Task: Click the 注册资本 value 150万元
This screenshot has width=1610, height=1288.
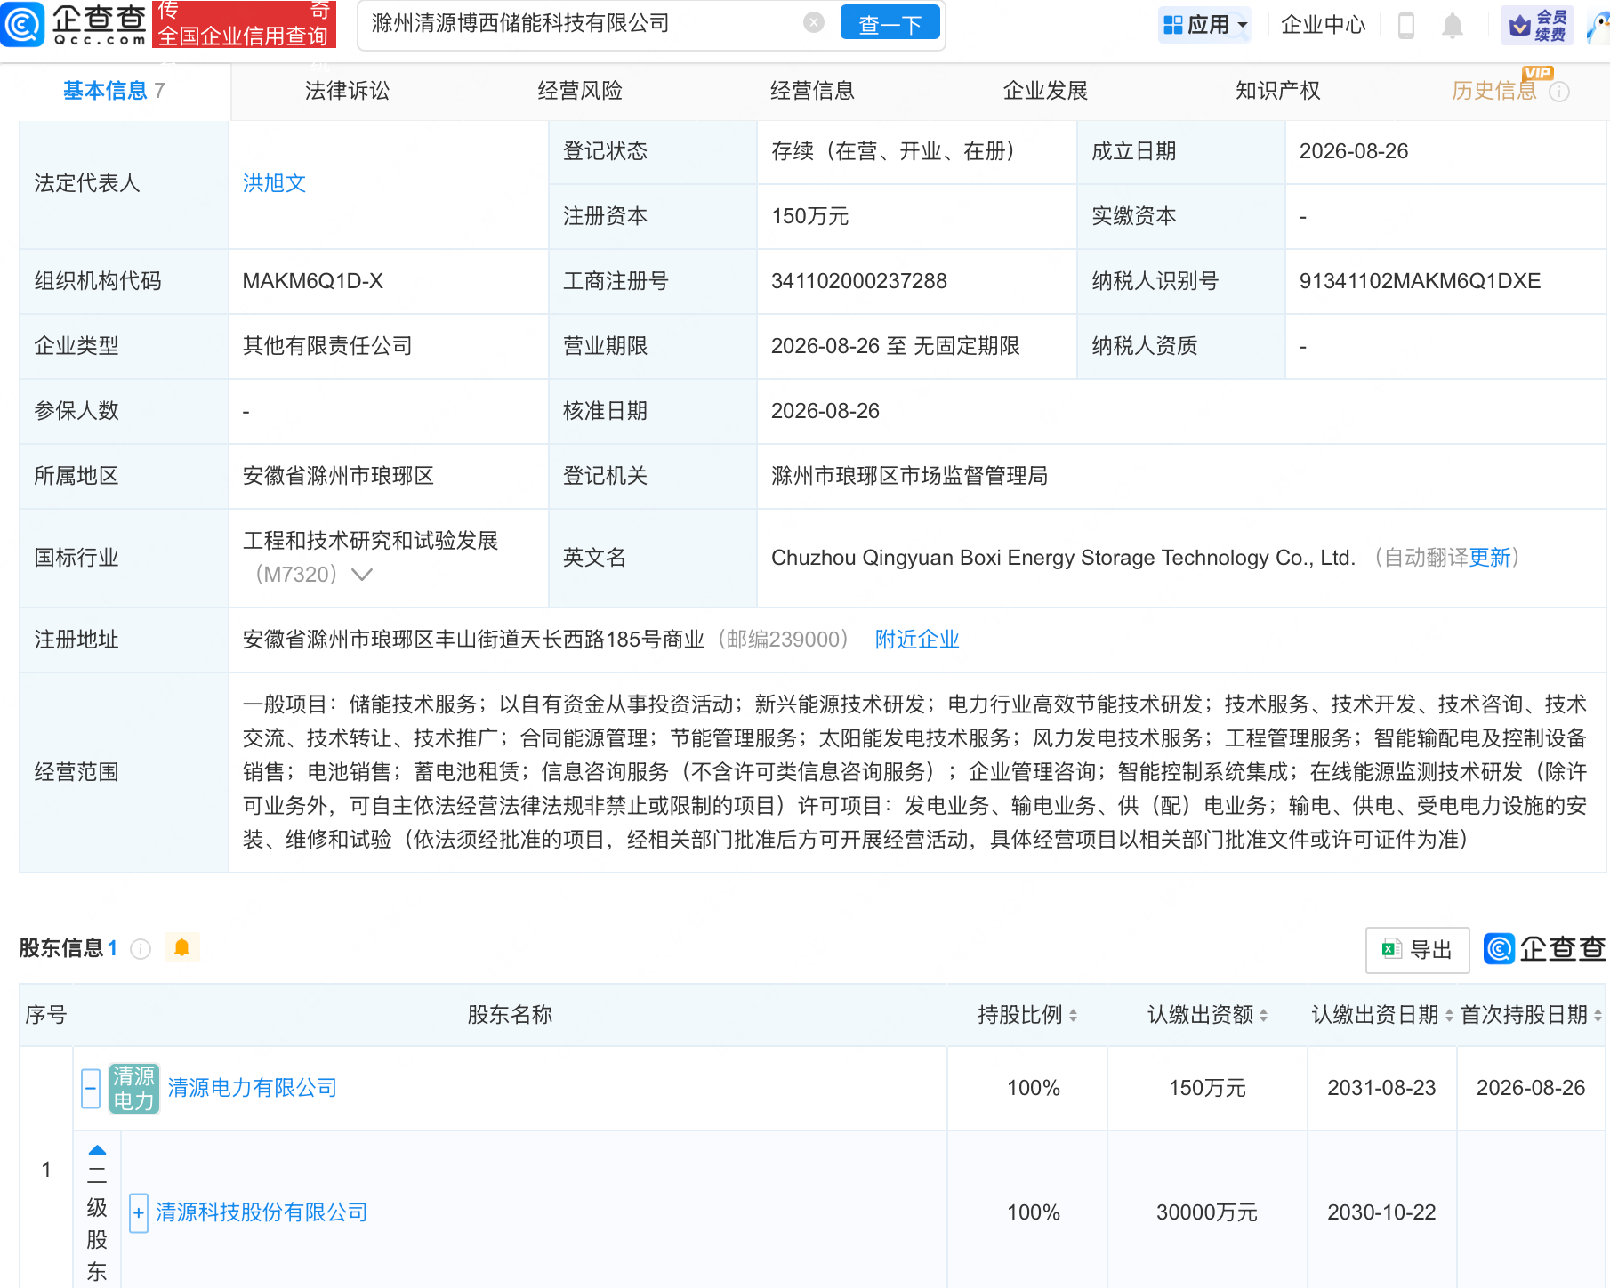Action: [810, 216]
